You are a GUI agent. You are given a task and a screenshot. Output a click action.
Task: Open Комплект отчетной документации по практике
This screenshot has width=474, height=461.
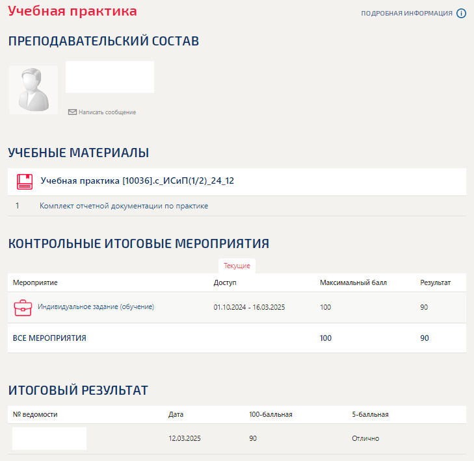tap(124, 206)
